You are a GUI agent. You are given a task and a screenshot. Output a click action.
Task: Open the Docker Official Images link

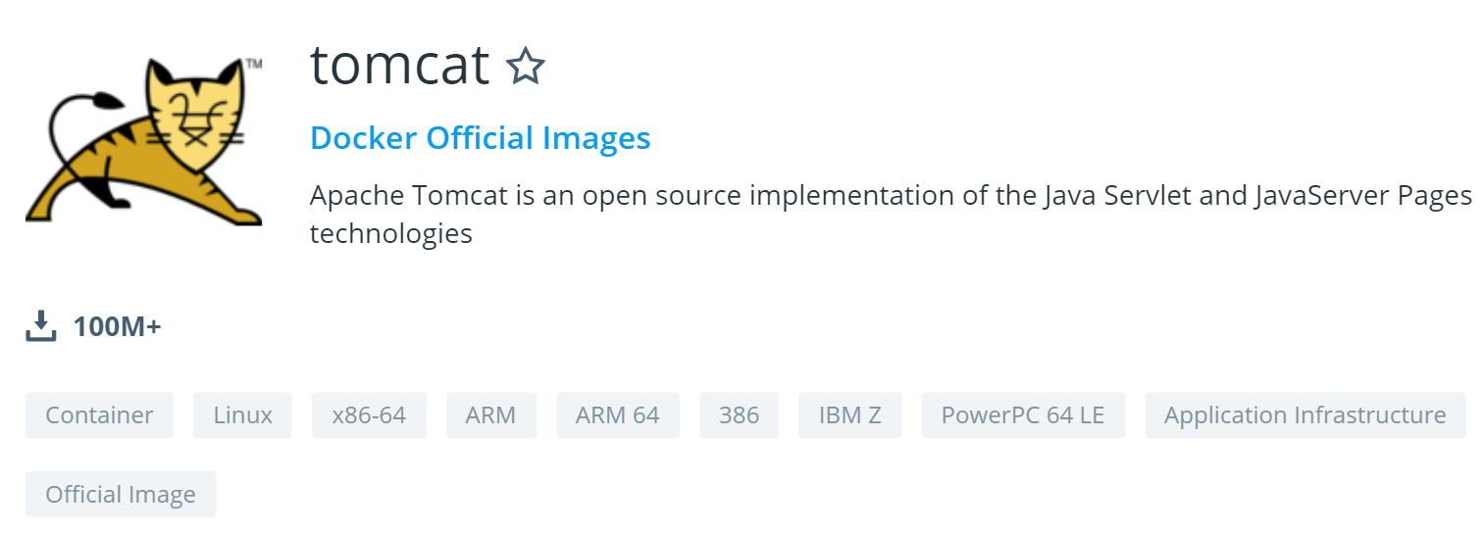pos(481,138)
